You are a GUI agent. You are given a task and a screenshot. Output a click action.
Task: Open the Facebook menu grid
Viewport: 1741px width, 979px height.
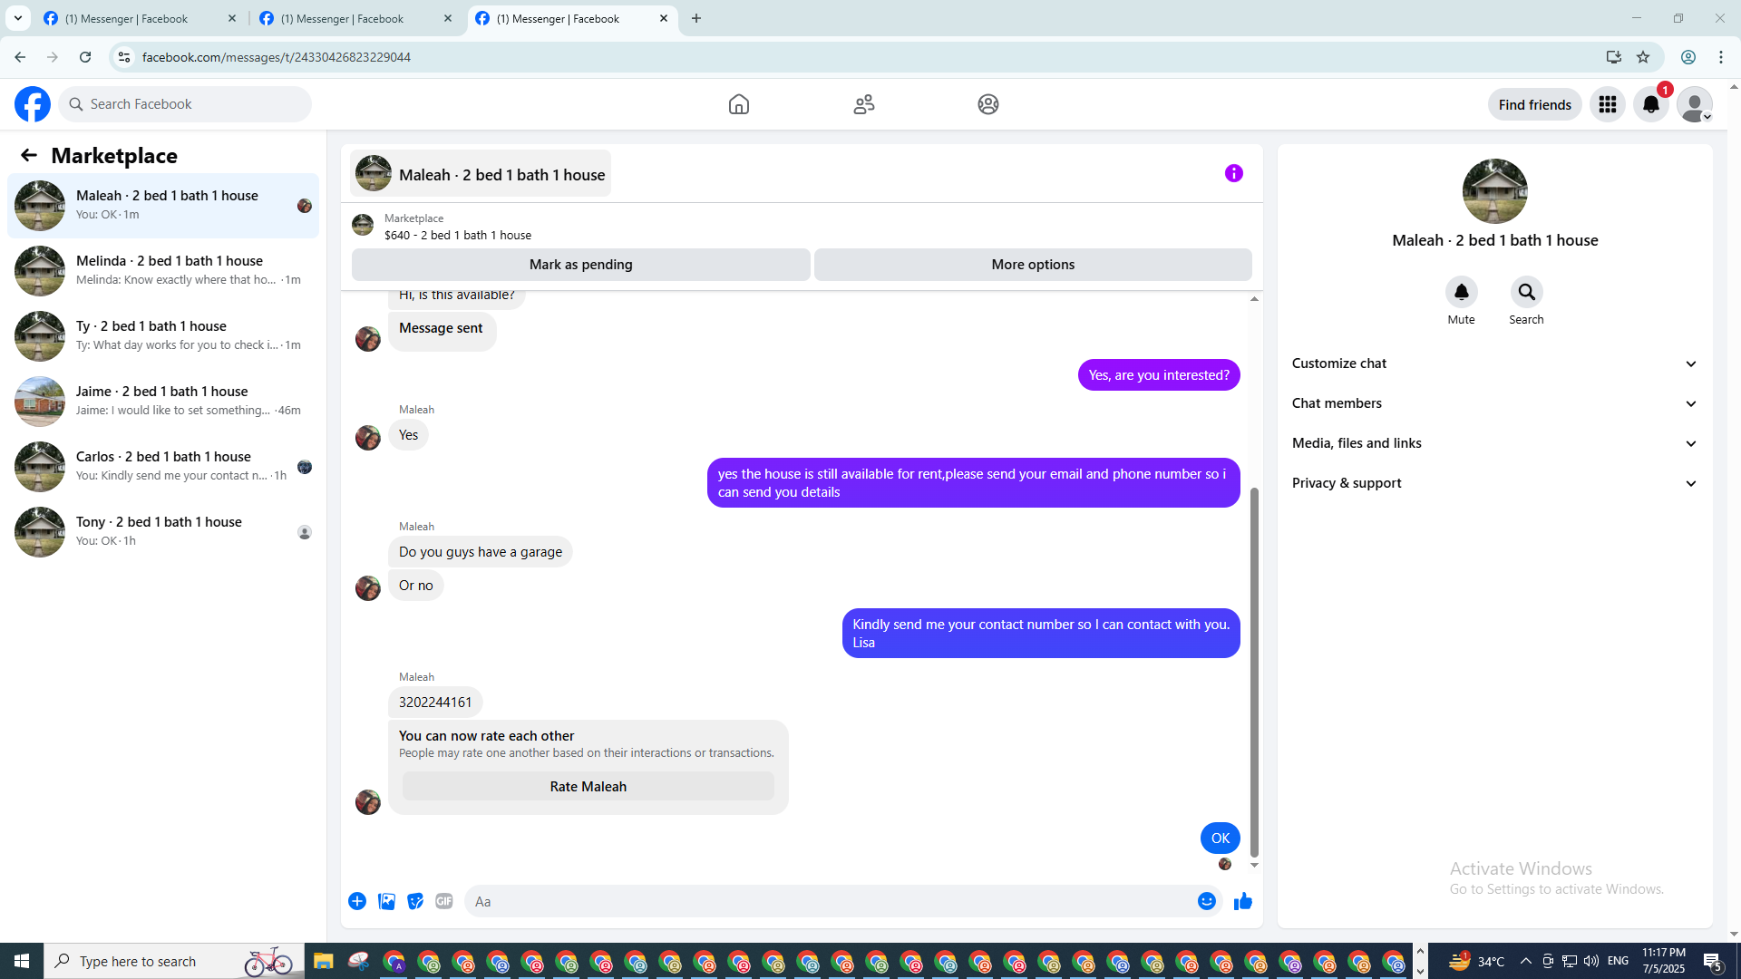(x=1607, y=104)
